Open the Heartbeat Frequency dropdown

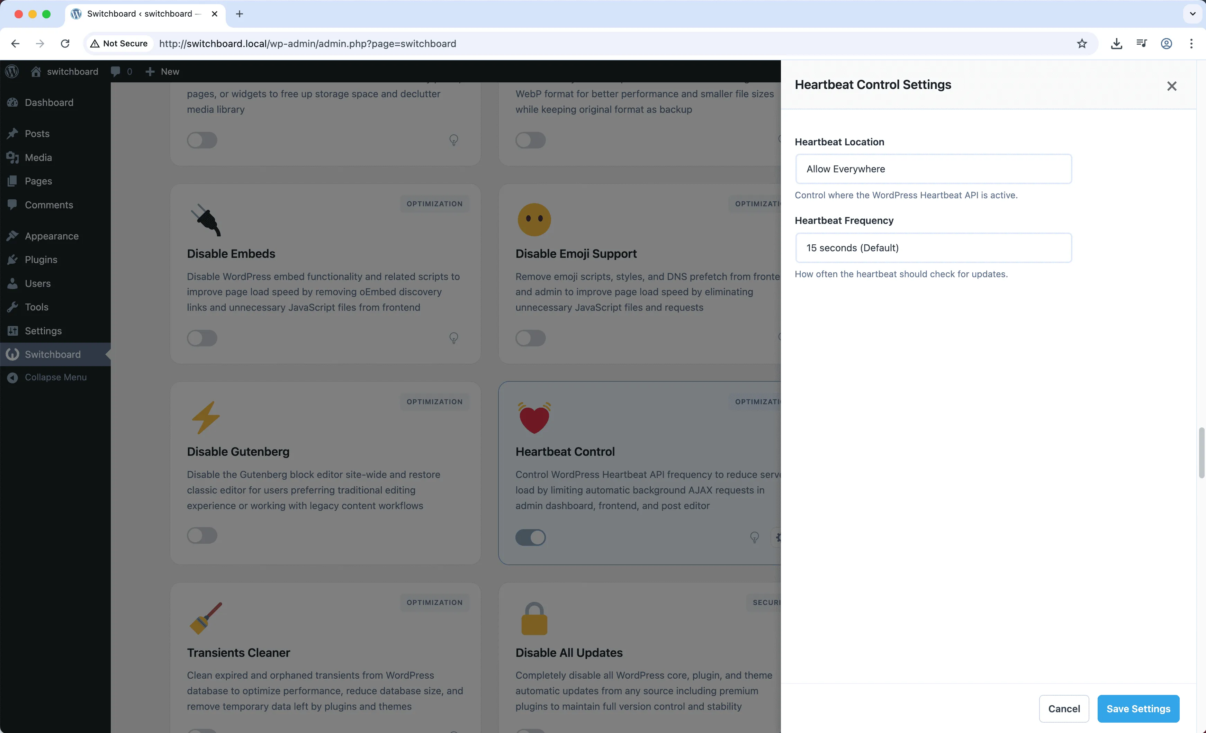[x=933, y=247]
